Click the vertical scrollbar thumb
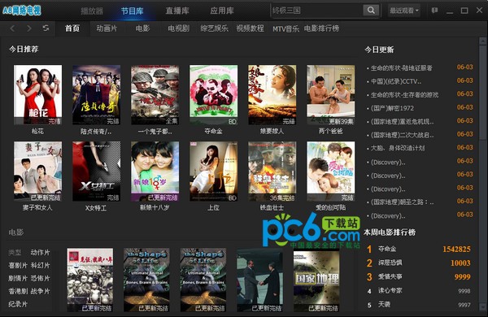 [x=482, y=93]
